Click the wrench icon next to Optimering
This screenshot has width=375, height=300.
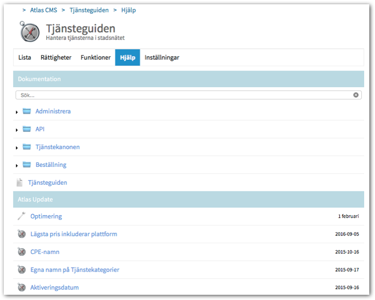21,217
